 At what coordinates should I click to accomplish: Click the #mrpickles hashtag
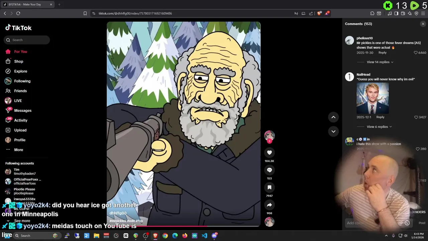[x=118, y=221]
